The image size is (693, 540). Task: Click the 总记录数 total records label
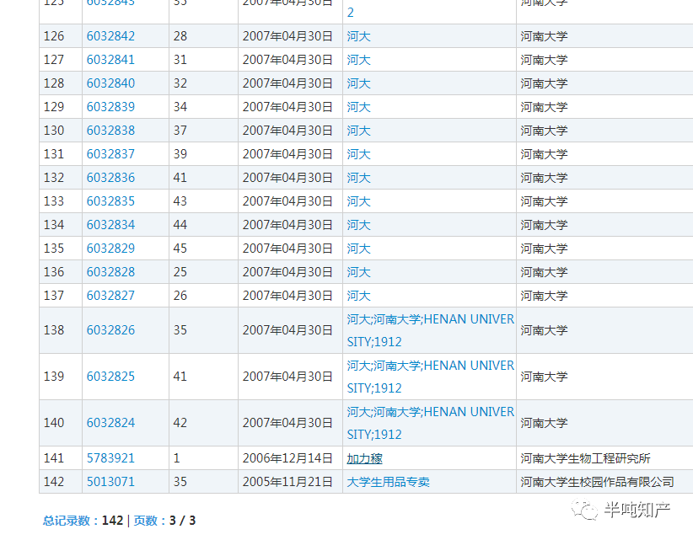pos(70,521)
